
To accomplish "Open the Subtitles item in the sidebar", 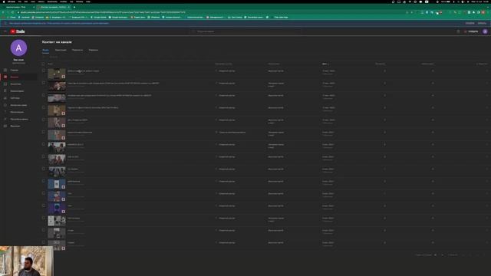I will tap(18, 98).
